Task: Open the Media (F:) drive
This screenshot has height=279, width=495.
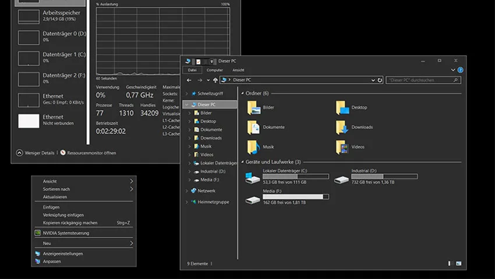Action: tap(287, 196)
